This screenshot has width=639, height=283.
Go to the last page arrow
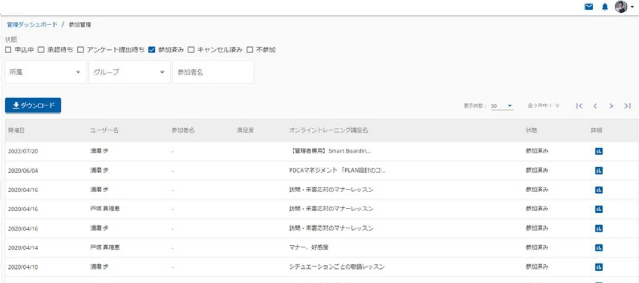pos(627,106)
